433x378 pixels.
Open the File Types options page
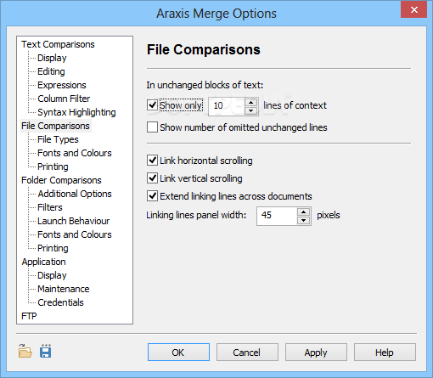(58, 139)
